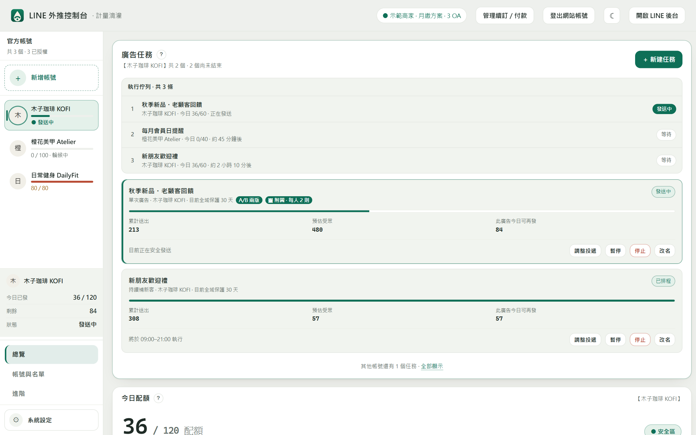Pause the 秋季新品・老顧客回饋 task
This screenshot has width=696, height=435.
[x=615, y=251]
